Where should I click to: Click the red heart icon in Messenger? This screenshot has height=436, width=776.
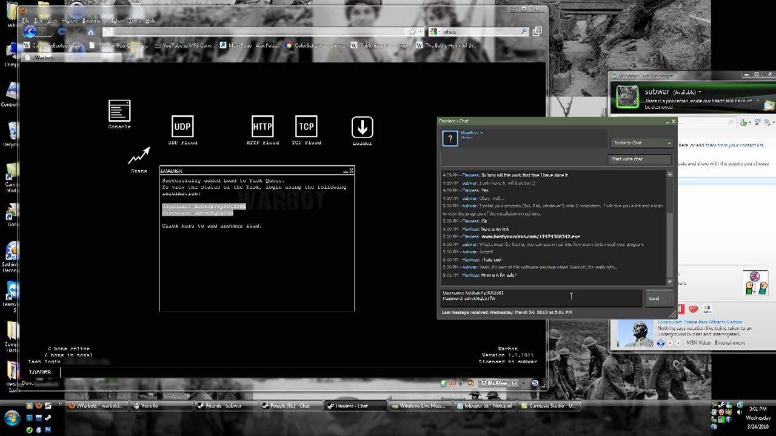click(693, 309)
